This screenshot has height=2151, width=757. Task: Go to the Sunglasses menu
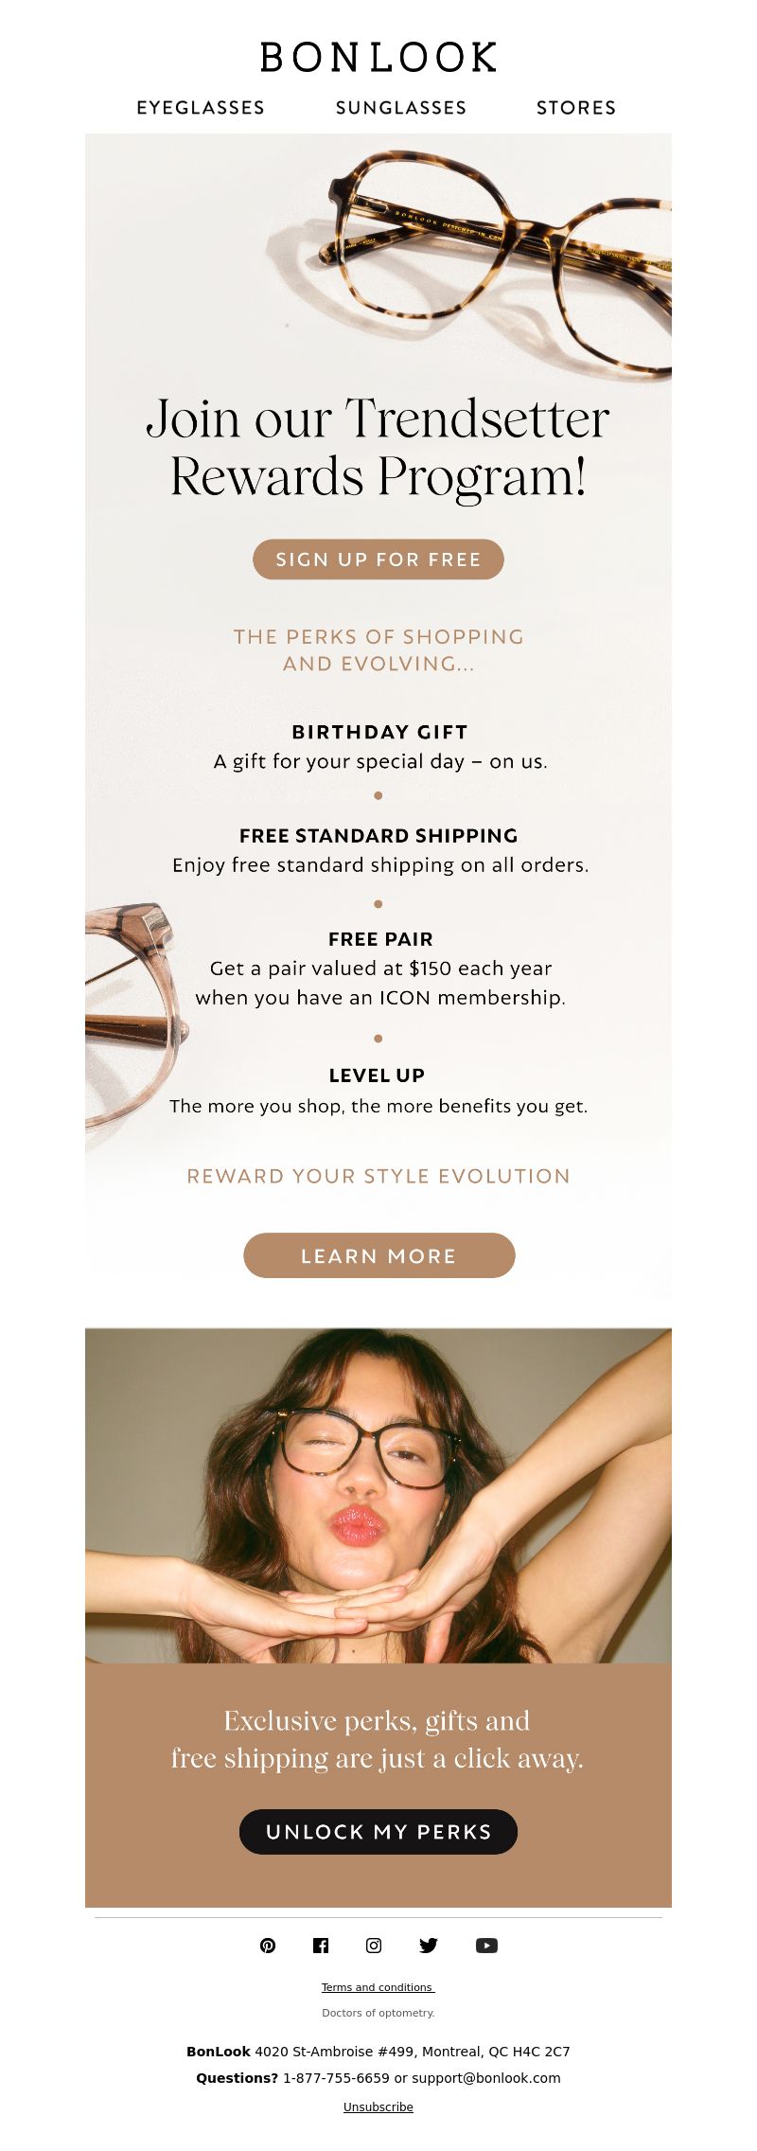point(401,108)
